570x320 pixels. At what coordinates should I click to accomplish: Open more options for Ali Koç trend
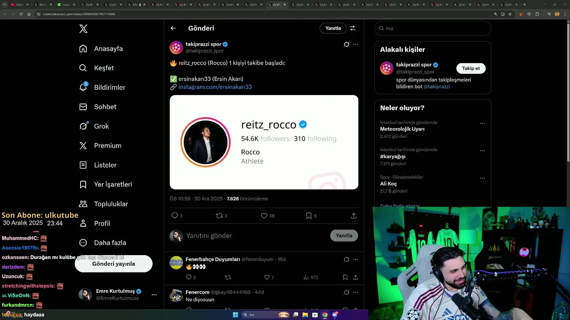[482, 178]
